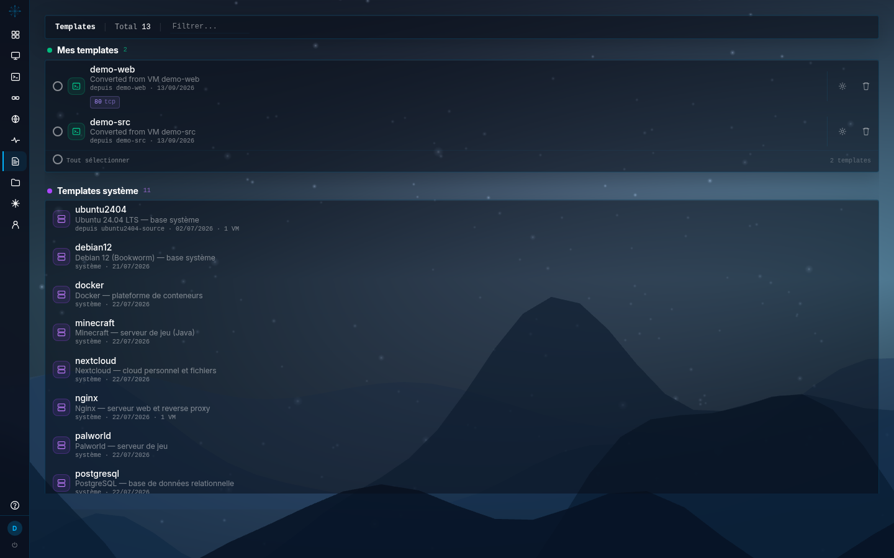Select the 'nextcloud' template name
Viewport: 894px width, 558px height.
click(x=96, y=361)
